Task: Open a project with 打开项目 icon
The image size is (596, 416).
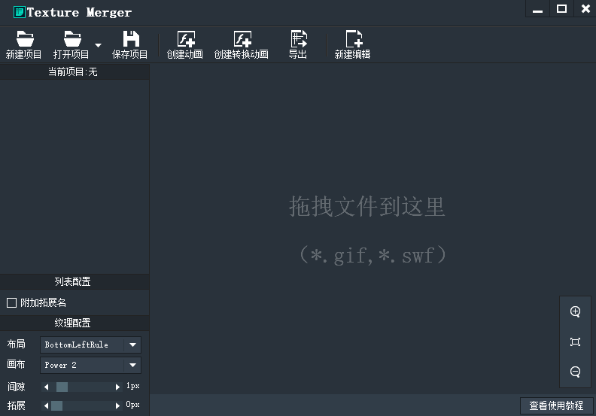Action: pos(72,39)
